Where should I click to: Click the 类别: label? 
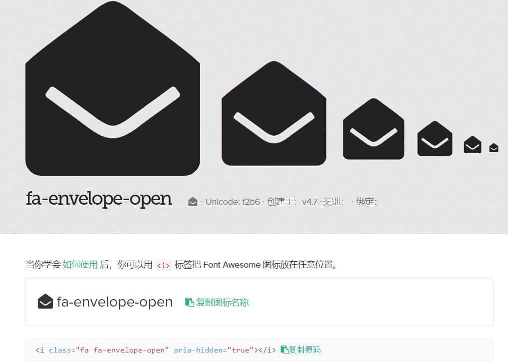click(x=333, y=202)
